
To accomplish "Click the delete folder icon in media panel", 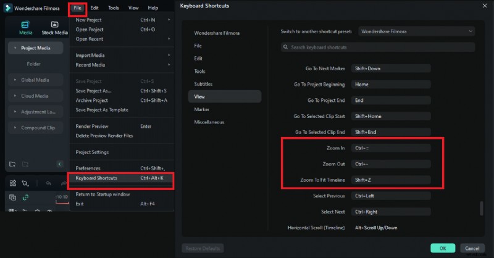I will click(x=25, y=164).
